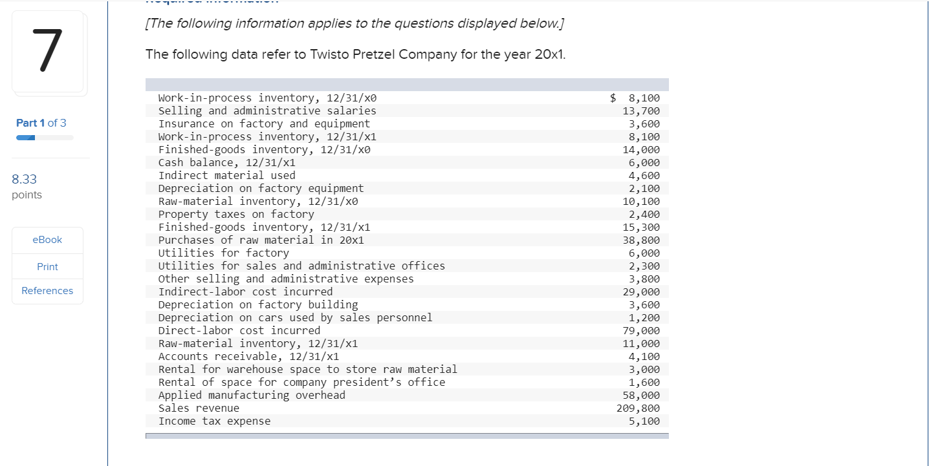Click the 'Part 1 of 3' label

pos(41,123)
